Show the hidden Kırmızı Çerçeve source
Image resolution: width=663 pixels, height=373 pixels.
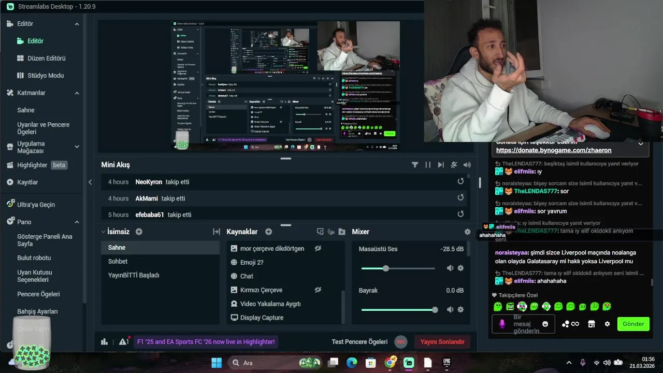coord(318,290)
